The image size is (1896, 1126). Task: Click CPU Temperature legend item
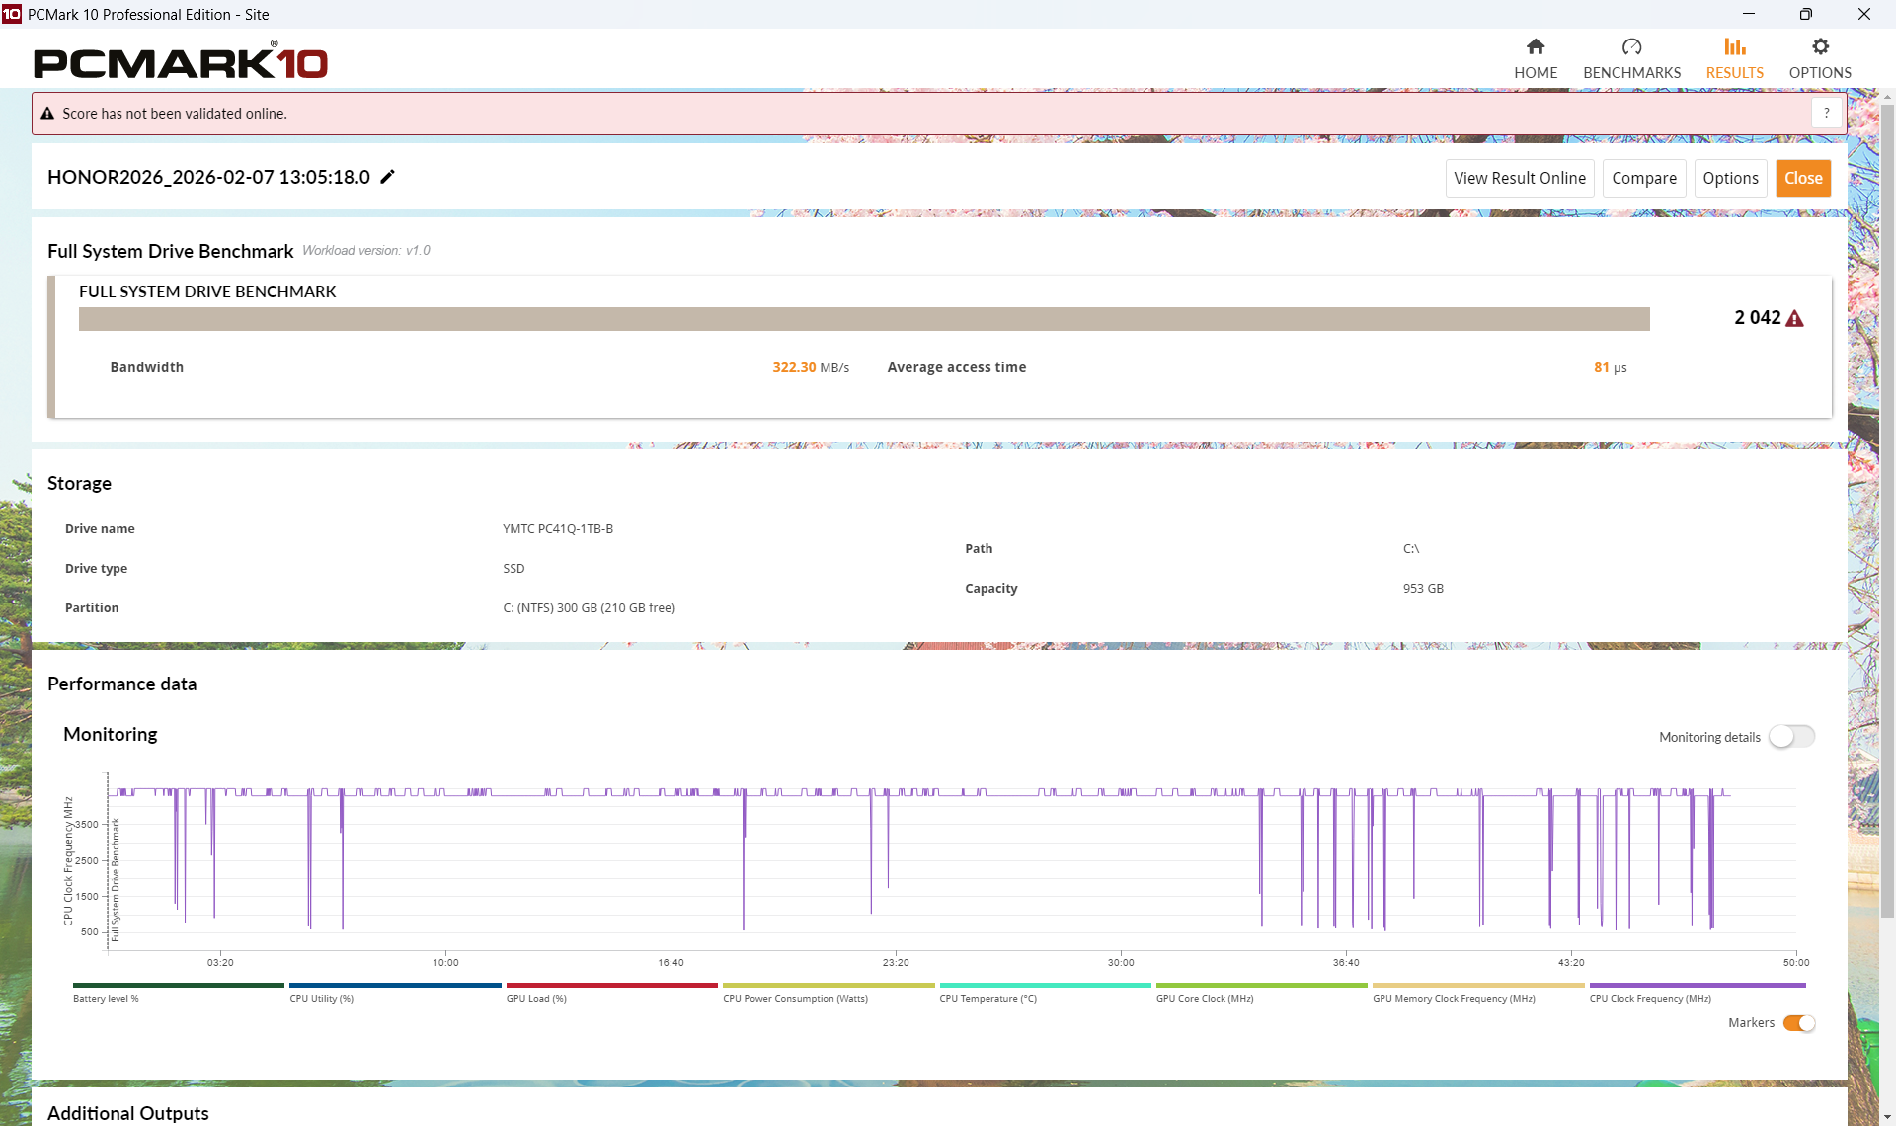coord(987,999)
